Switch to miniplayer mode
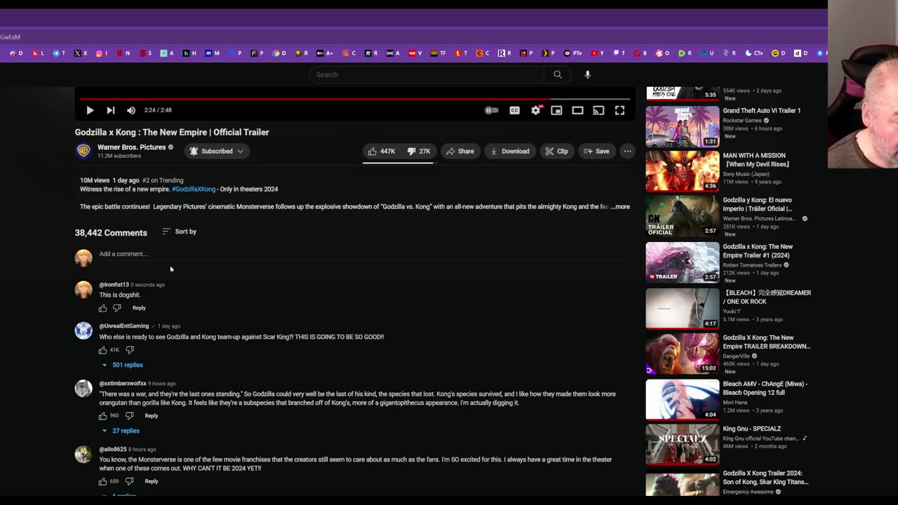Image resolution: width=898 pixels, height=505 pixels. tap(556, 110)
